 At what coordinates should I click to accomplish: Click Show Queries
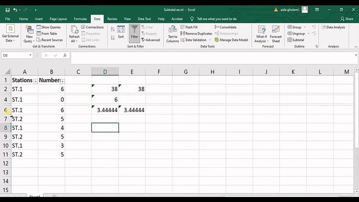[x=49, y=27]
